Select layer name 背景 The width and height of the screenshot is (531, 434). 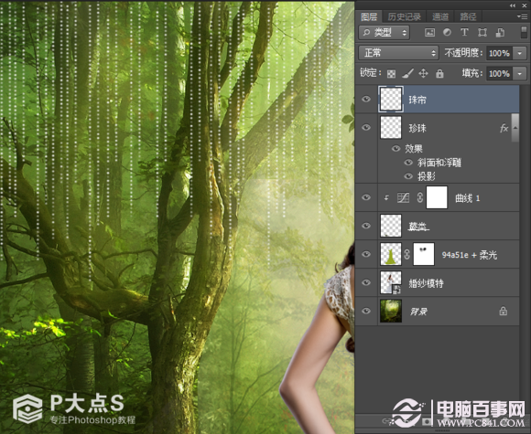point(418,312)
